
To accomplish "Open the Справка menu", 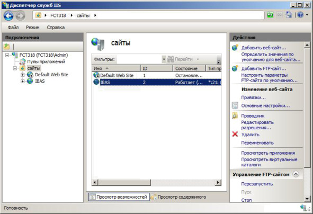I will pyautogui.click(x=56, y=28).
